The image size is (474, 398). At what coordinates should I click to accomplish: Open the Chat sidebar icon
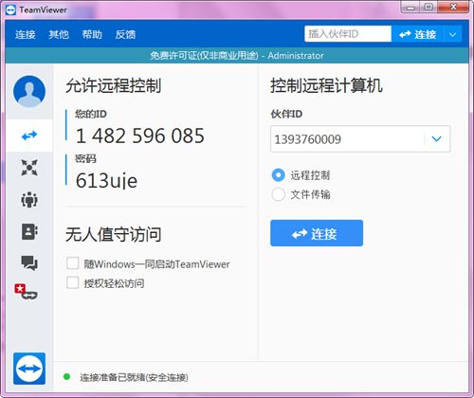[x=29, y=262]
